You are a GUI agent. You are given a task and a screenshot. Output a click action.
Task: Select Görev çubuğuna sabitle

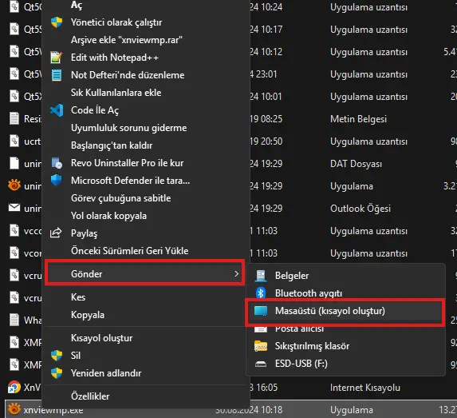[121, 198]
